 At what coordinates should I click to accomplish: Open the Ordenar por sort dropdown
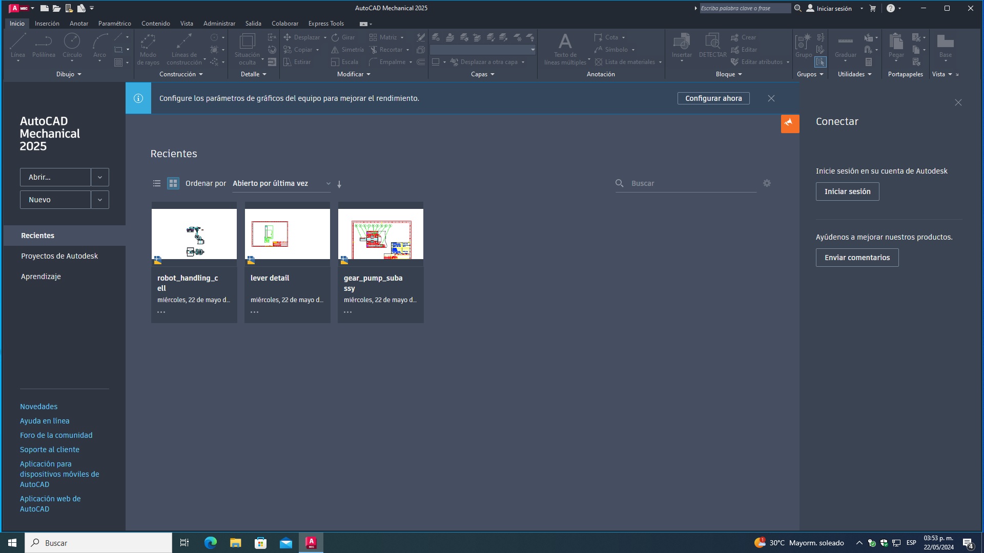pos(281,184)
